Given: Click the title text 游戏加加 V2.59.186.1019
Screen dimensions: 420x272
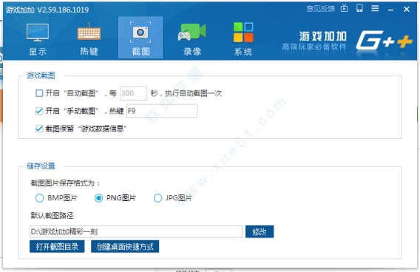Looking at the screenshot, I should click(47, 10).
